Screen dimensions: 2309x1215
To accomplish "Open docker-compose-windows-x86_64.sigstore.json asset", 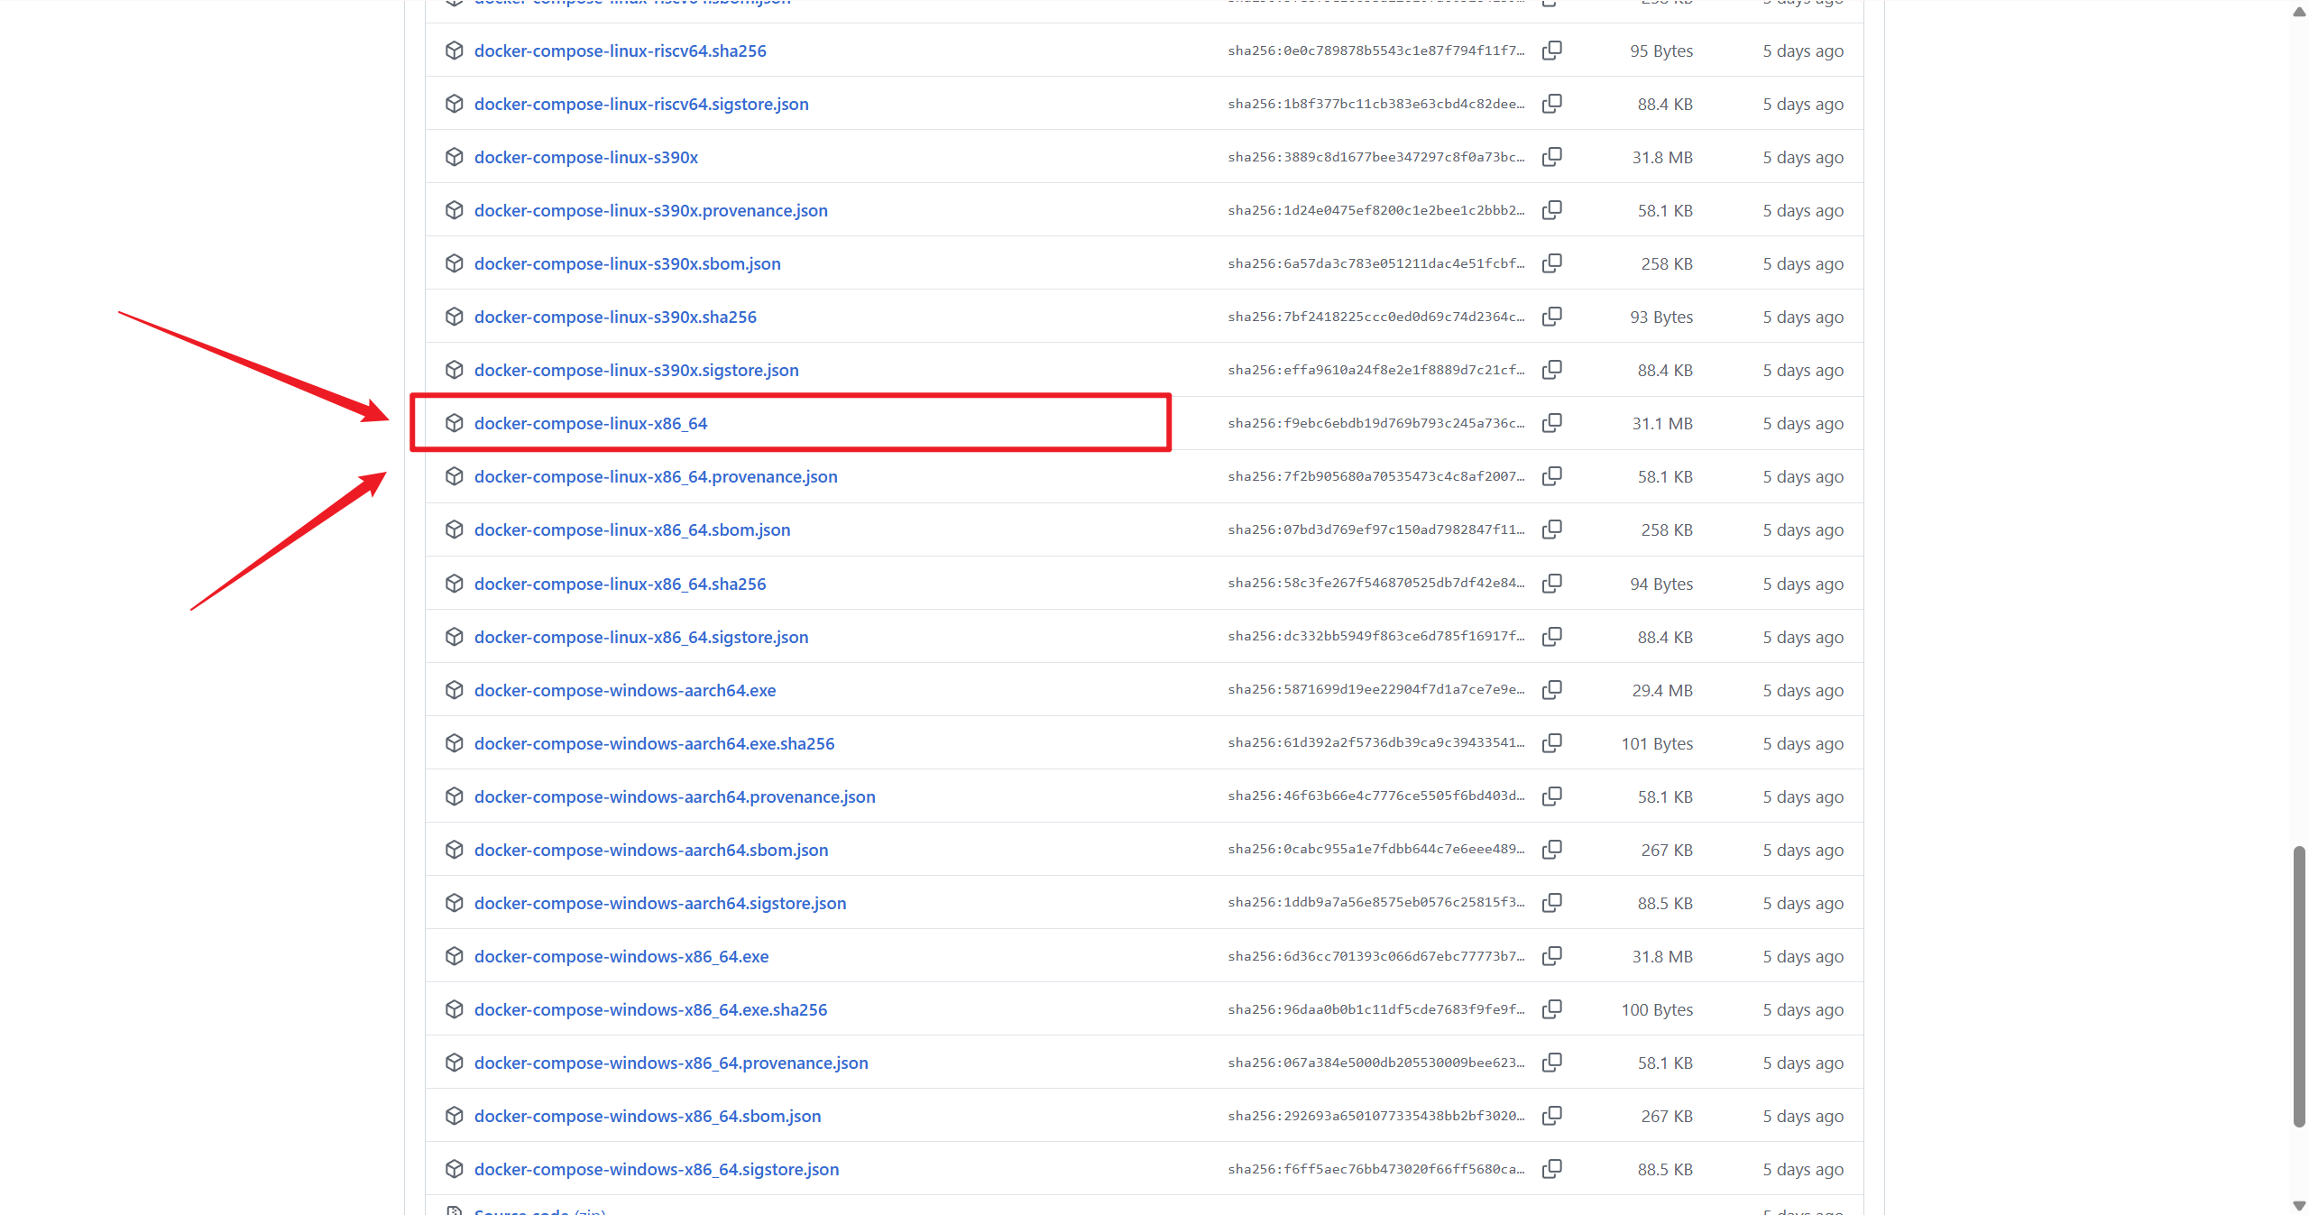I will click(x=657, y=1169).
